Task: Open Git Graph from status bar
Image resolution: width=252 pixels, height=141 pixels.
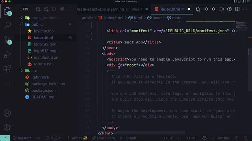Action: (128, 138)
